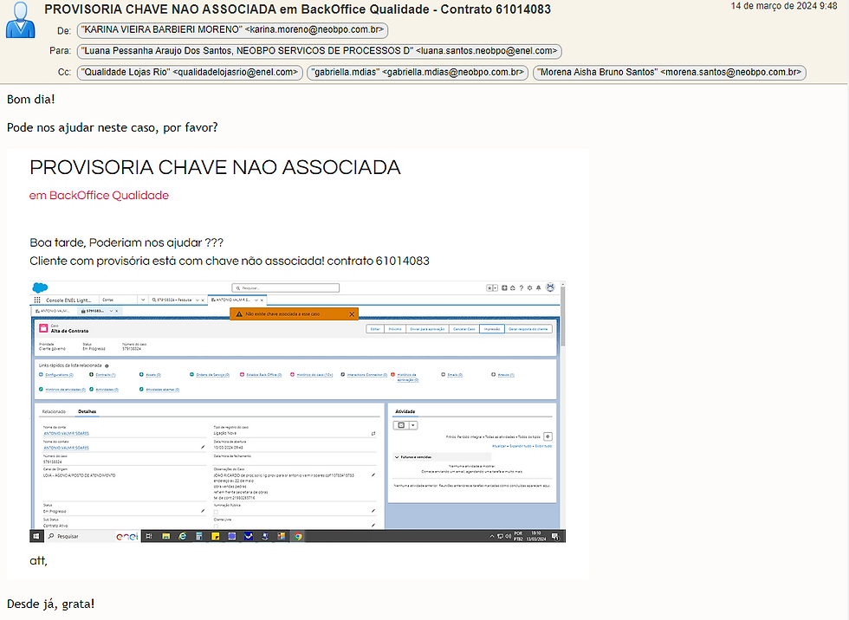Click the Expandir tudo link
The width and height of the screenshot is (849, 620).
(x=521, y=446)
